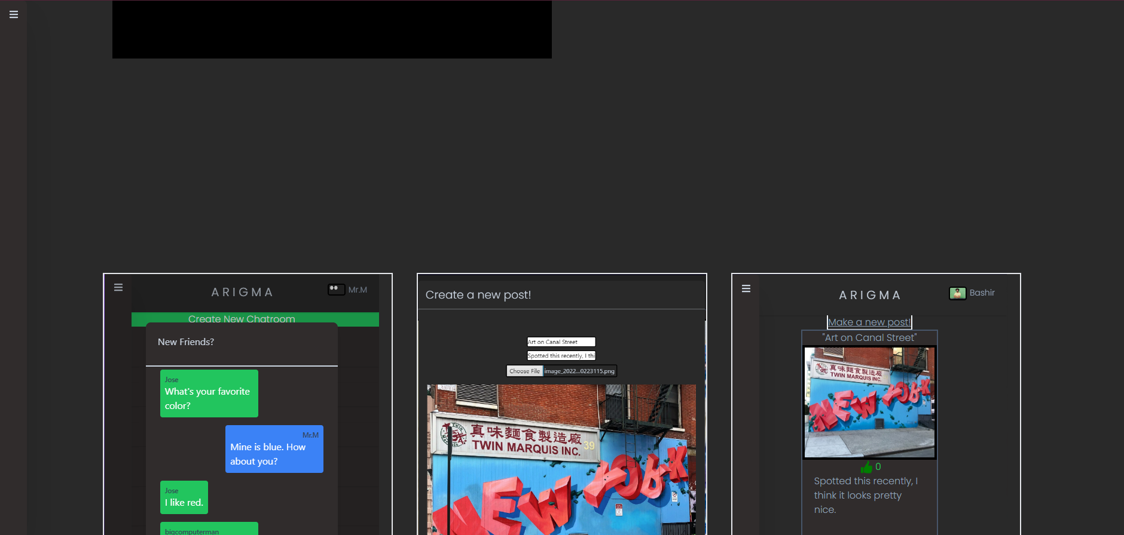Viewport: 1124px width, 535px height.
Task: Click the Create New Chatroom button
Action: tap(255, 319)
